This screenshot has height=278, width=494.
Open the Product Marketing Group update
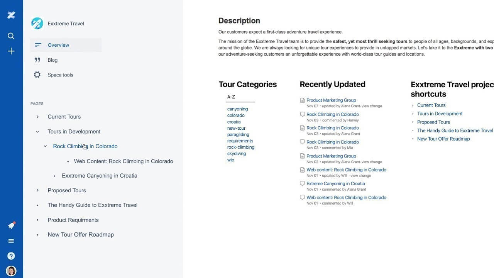coord(331,100)
